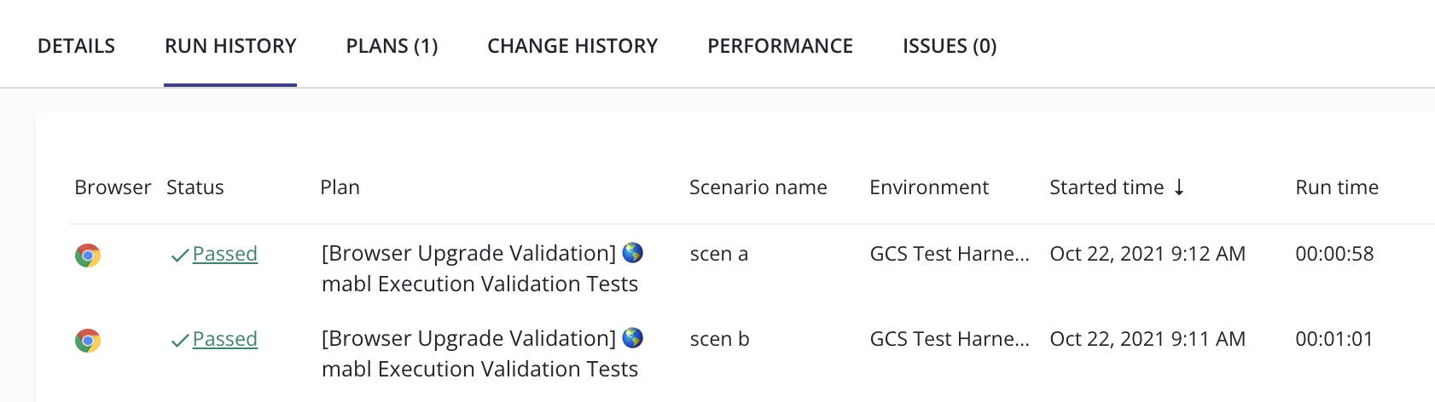1435x402 pixels.
Task: Click the Scenario name column header
Action: (758, 187)
